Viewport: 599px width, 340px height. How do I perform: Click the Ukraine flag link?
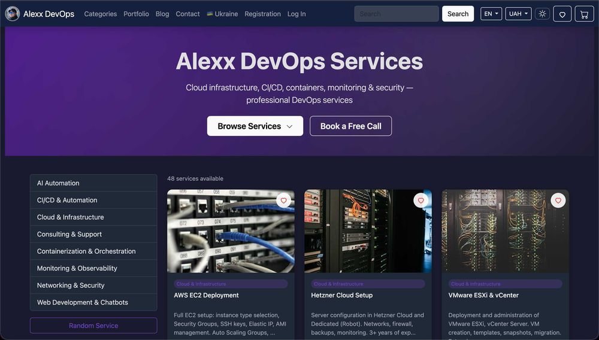pos(222,14)
